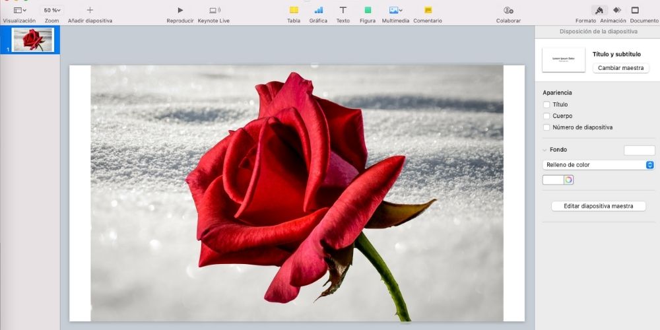Select the red rose image on slide
The width and height of the screenshot is (660, 330).
(x=297, y=193)
